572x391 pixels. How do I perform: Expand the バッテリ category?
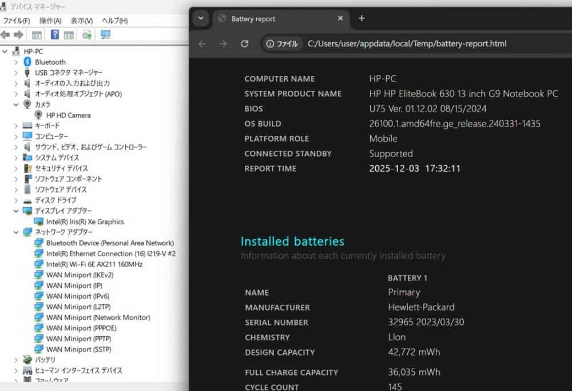16,360
